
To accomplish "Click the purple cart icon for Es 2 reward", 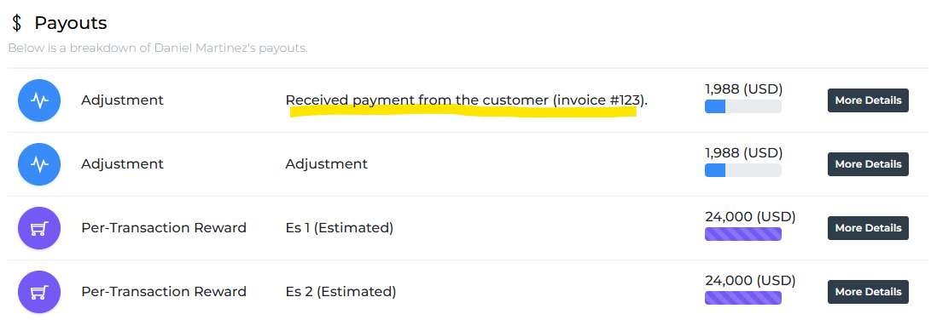I will point(39,292).
